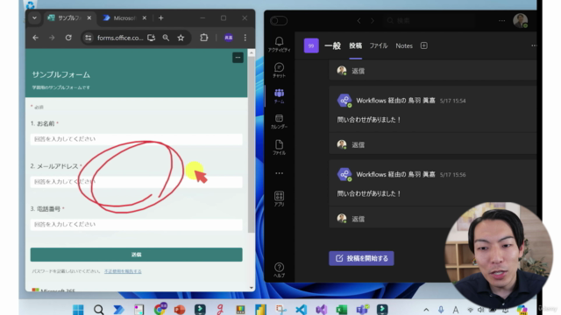Image resolution: width=561 pixels, height=315 pixels.
Task: Close the Microsoft browser tab
Action: (x=144, y=17)
